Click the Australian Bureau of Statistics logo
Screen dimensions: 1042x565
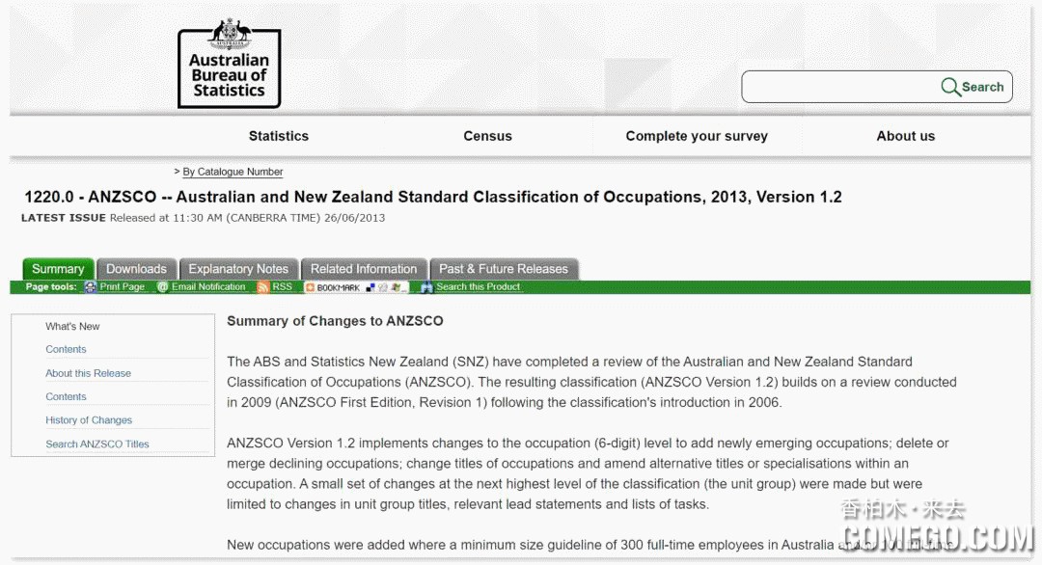point(229,65)
